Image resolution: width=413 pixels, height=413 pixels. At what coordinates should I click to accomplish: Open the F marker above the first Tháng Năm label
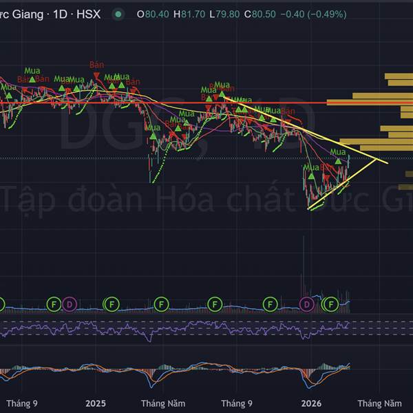[161, 305]
